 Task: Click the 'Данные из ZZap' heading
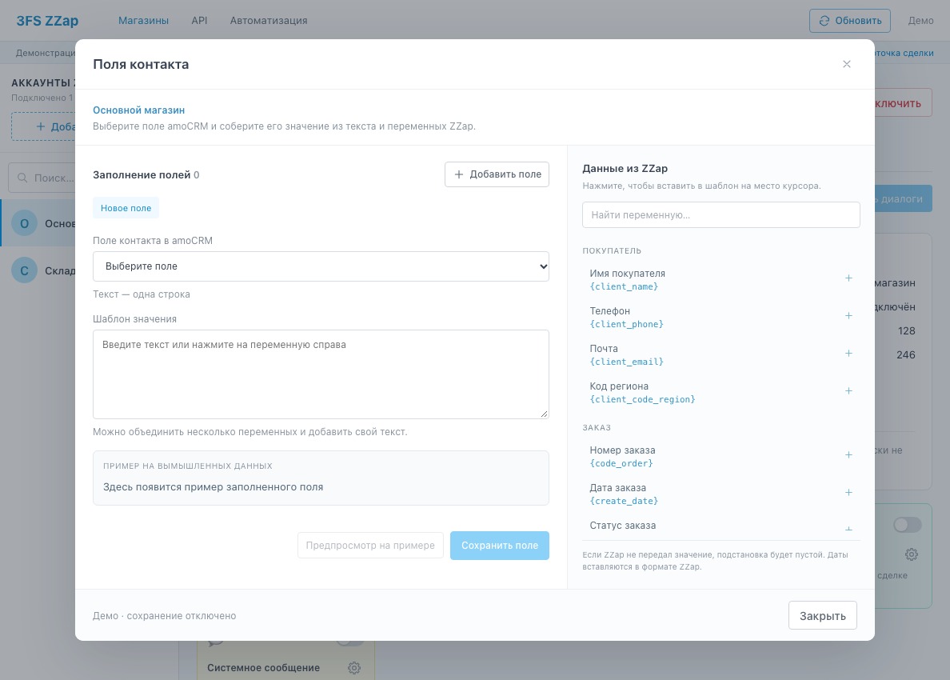[625, 169]
